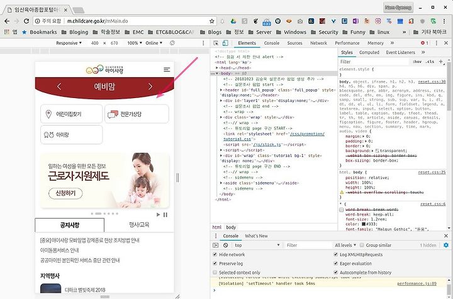The image size is (453, 299).
Task: Pause the banner slideshow
Action: 165,215
